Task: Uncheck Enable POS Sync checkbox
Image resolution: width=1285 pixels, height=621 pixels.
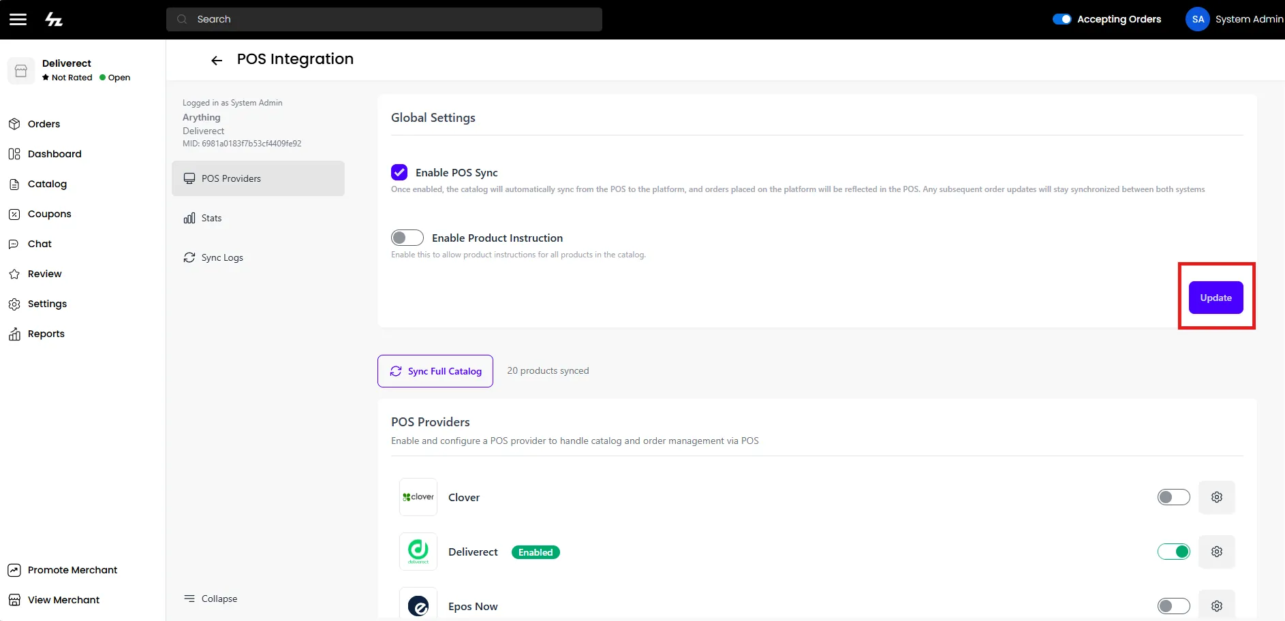Action: click(x=399, y=172)
